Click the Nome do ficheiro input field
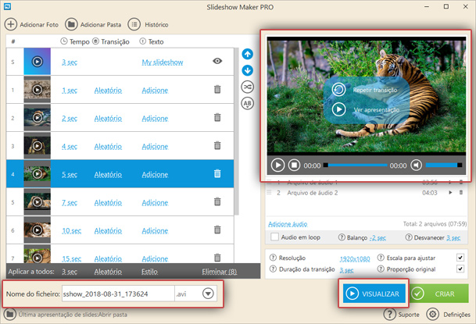The width and height of the screenshot is (476, 324). point(118,294)
